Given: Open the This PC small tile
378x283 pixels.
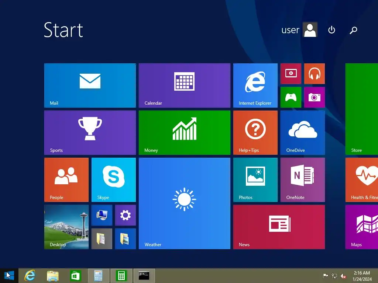Looking at the screenshot, I should (102, 215).
